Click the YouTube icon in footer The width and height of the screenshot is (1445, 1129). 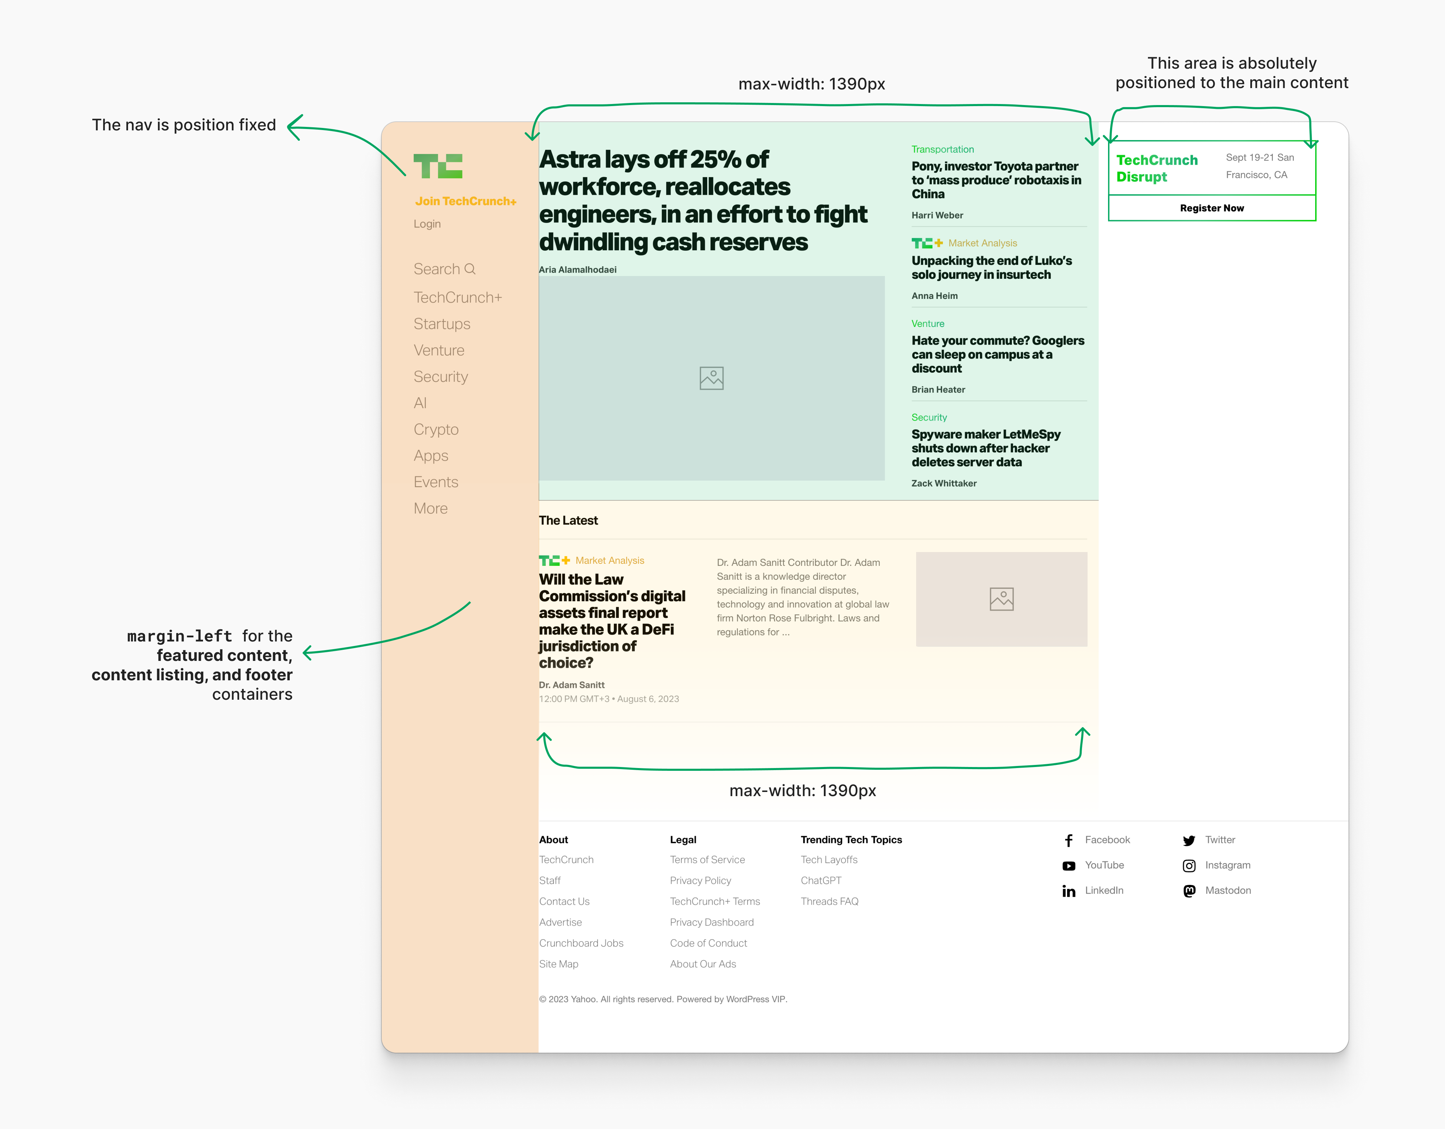pos(1068,866)
